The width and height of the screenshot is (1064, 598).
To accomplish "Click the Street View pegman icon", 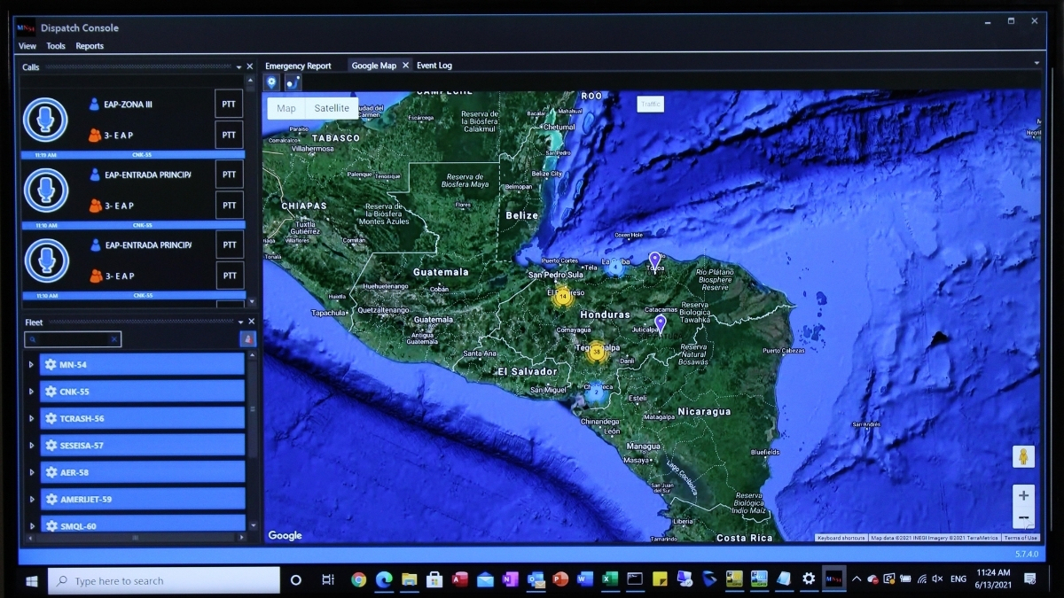I will point(1023,456).
